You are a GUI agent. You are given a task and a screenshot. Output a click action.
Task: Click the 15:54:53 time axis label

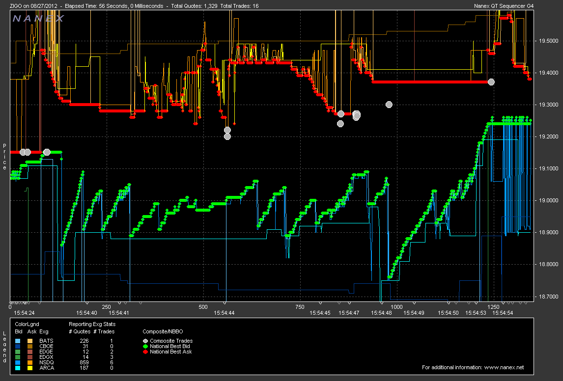click(476, 313)
